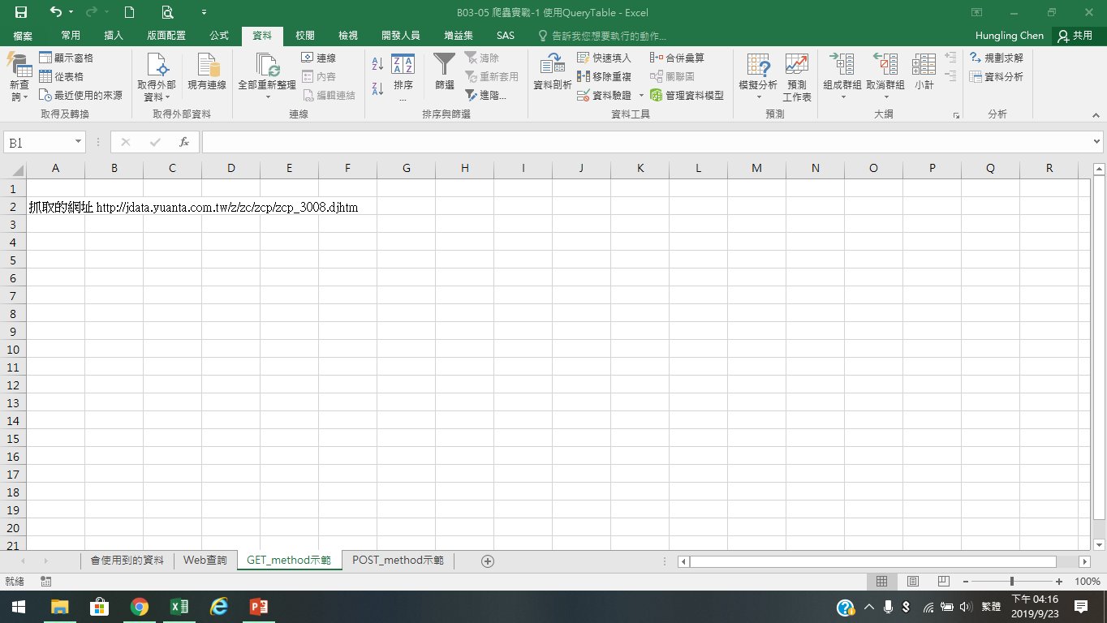Select column header D
This screenshot has width=1107, height=623.
(230, 168)
